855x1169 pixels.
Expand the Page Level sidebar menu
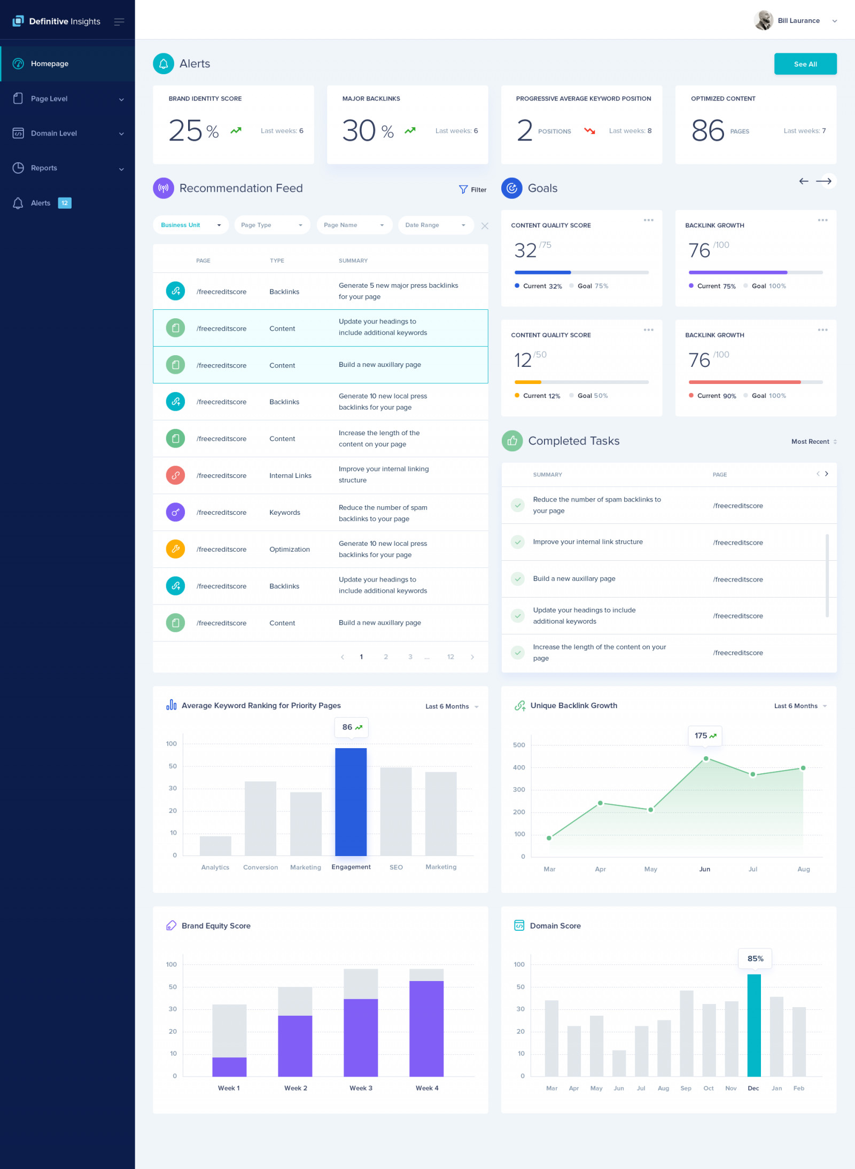[68, 99]
